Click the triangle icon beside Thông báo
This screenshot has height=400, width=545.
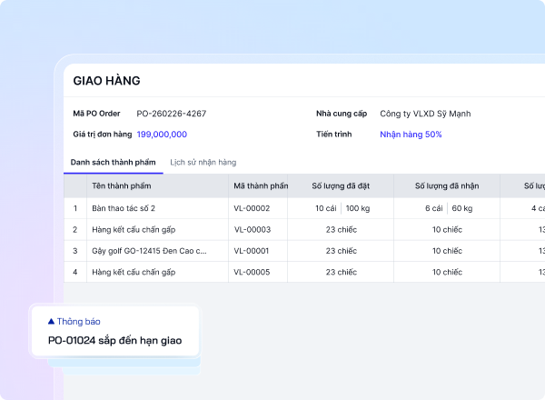click(51, 321)
